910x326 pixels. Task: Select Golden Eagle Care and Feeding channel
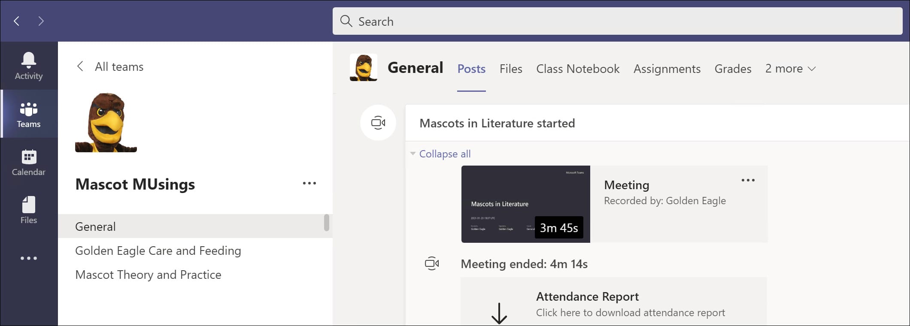pyautogui.click(x=158, y=251)
